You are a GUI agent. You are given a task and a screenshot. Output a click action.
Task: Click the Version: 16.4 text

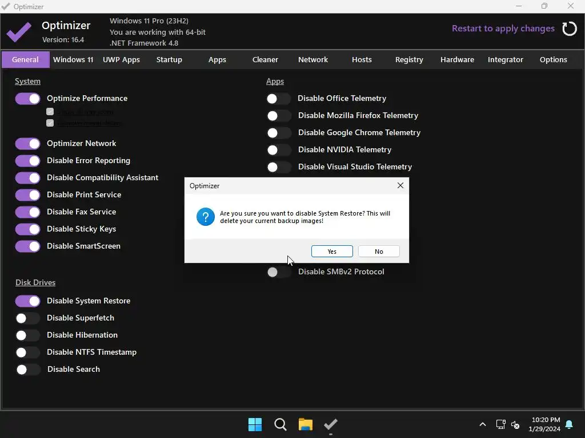(63, 39)
